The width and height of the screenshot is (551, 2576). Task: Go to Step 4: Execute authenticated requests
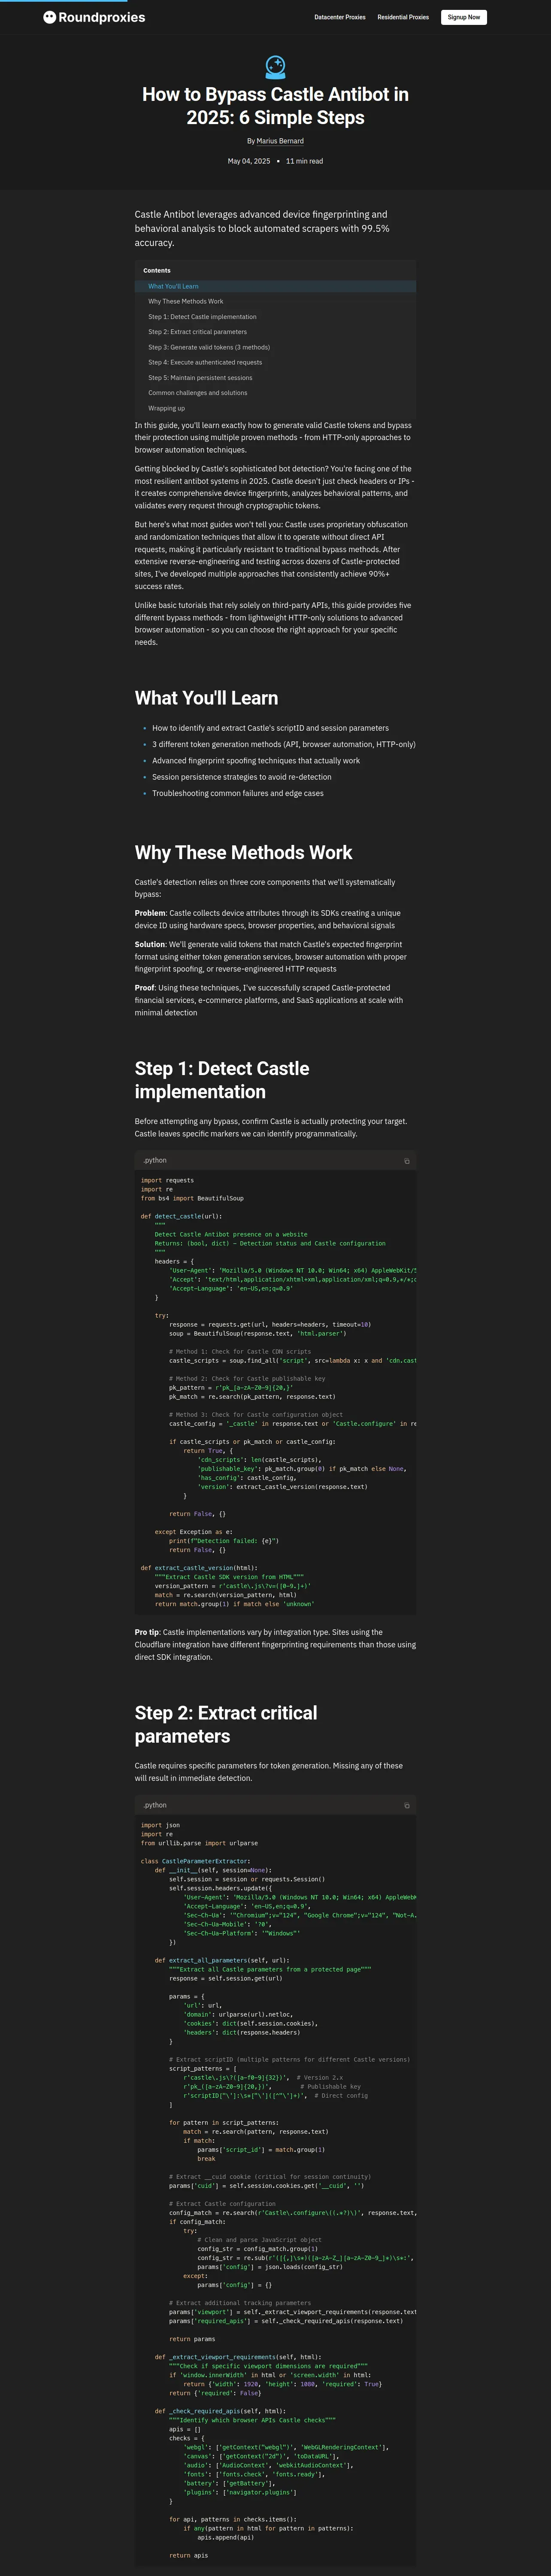(205, 362)
